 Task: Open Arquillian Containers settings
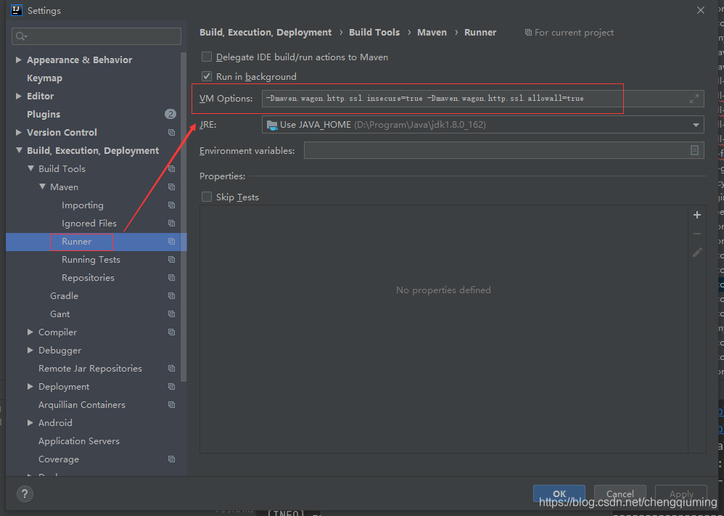point(82,405)
